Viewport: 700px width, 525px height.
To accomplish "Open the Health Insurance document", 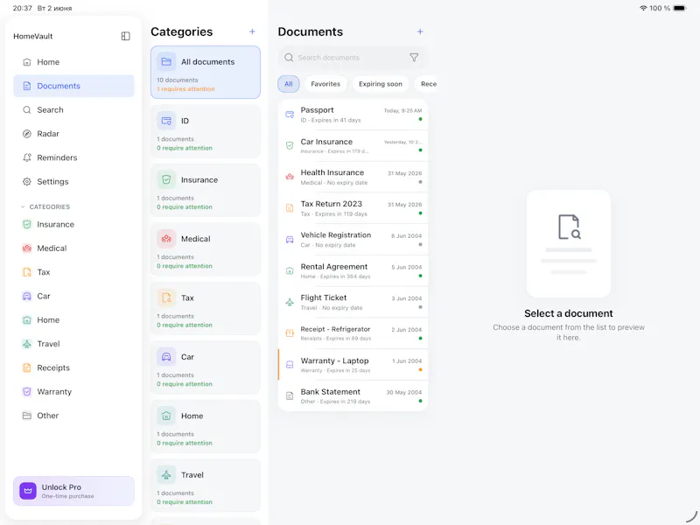I will pos(353,178).
